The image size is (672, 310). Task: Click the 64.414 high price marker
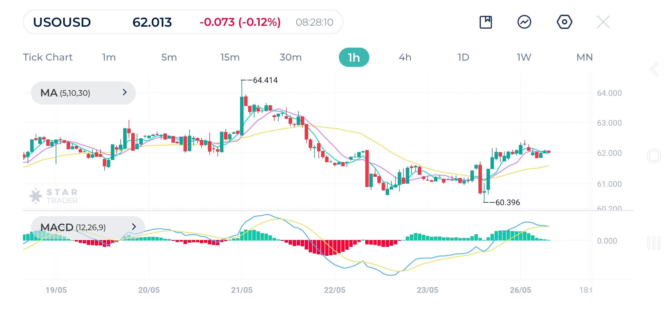click(265, 80)
